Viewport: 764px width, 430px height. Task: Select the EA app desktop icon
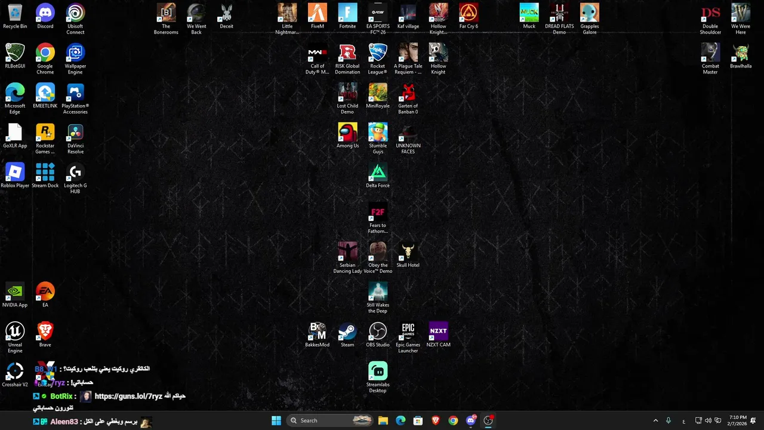45,295
